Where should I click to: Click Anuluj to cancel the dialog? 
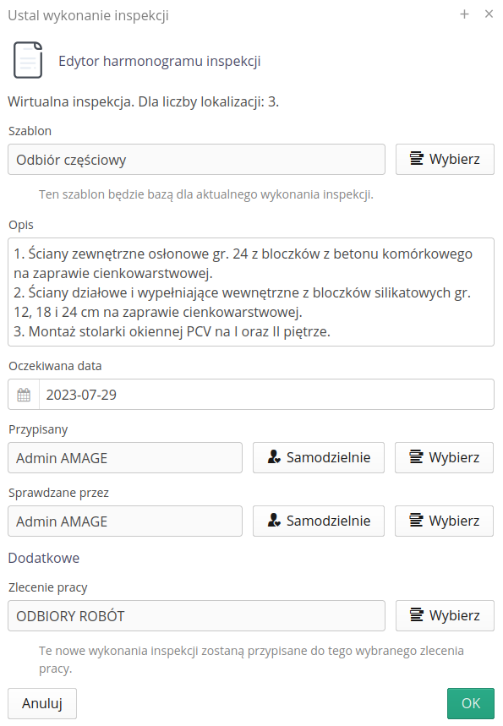coord(41,703)
